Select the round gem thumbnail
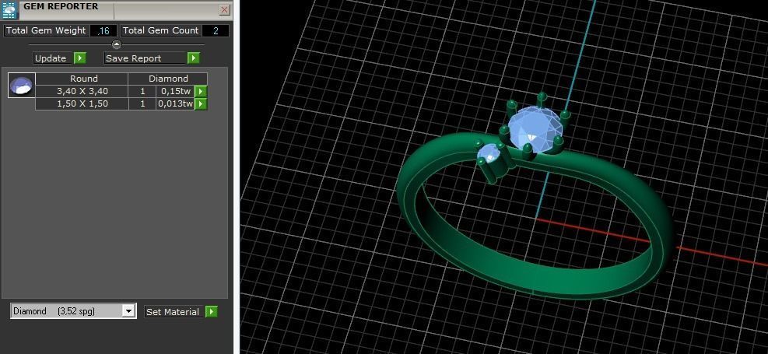 click(22, 86)
